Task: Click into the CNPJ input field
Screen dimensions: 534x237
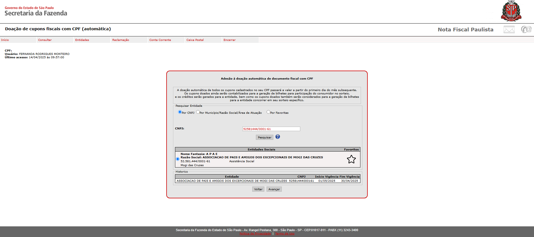Action: 271,129
